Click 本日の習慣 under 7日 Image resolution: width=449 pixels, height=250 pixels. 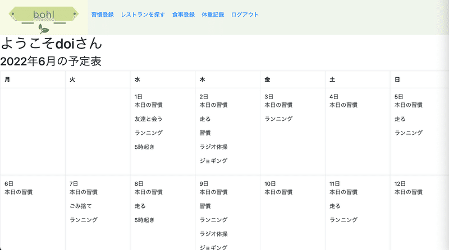click(83, 192)
